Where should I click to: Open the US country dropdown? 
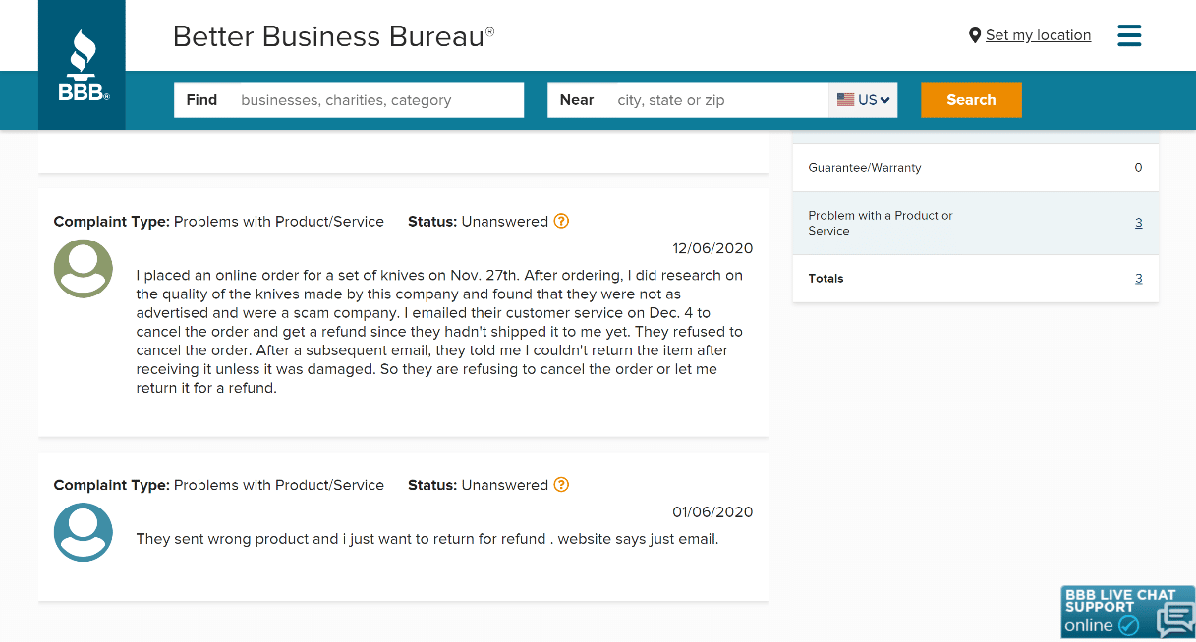(x=863, y=100)
